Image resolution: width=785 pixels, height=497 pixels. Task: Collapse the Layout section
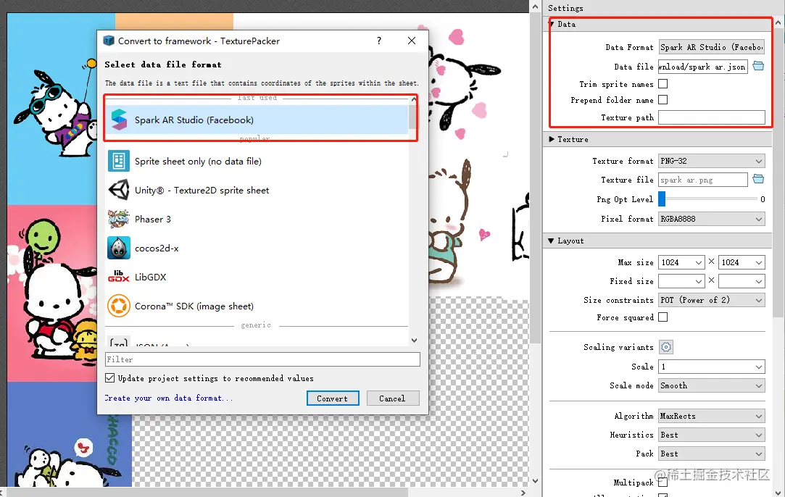551,241
